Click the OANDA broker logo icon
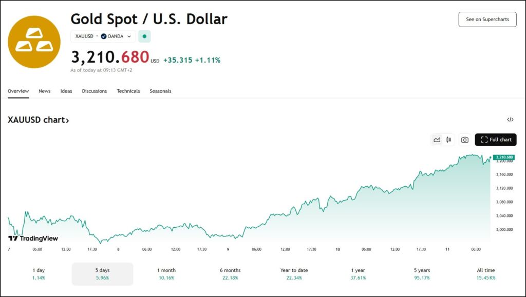 (104, 36)
